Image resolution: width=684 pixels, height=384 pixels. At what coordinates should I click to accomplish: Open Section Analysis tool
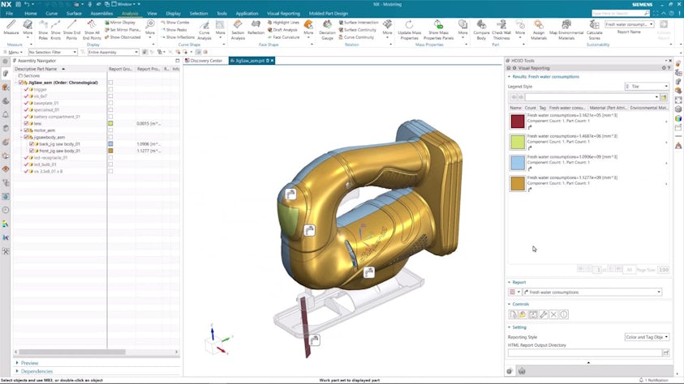point(237,30)
